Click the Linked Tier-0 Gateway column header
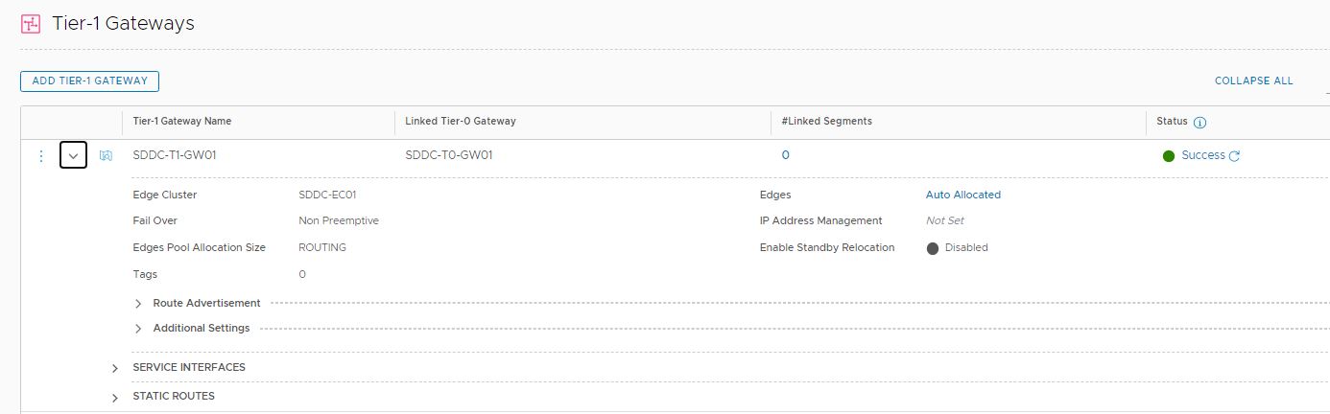The width and height of the screenshot is (1330, 414). [x=460, y=122]
